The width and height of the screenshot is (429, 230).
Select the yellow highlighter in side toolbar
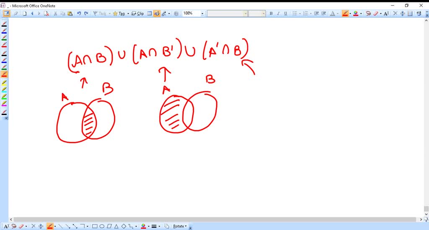point(4,83)
